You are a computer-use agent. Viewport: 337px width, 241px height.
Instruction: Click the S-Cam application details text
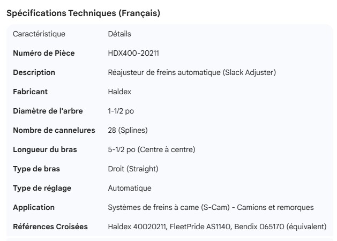click(x=211, y=208)
